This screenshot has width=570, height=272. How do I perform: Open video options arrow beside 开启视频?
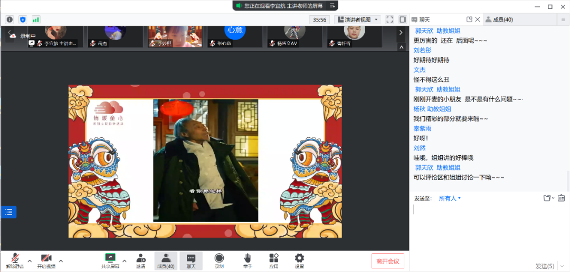[61, 261]
